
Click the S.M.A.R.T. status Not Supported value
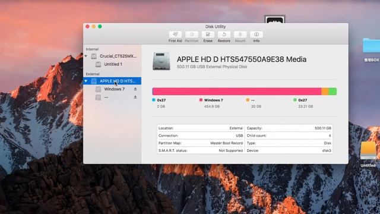click(231, 150)
